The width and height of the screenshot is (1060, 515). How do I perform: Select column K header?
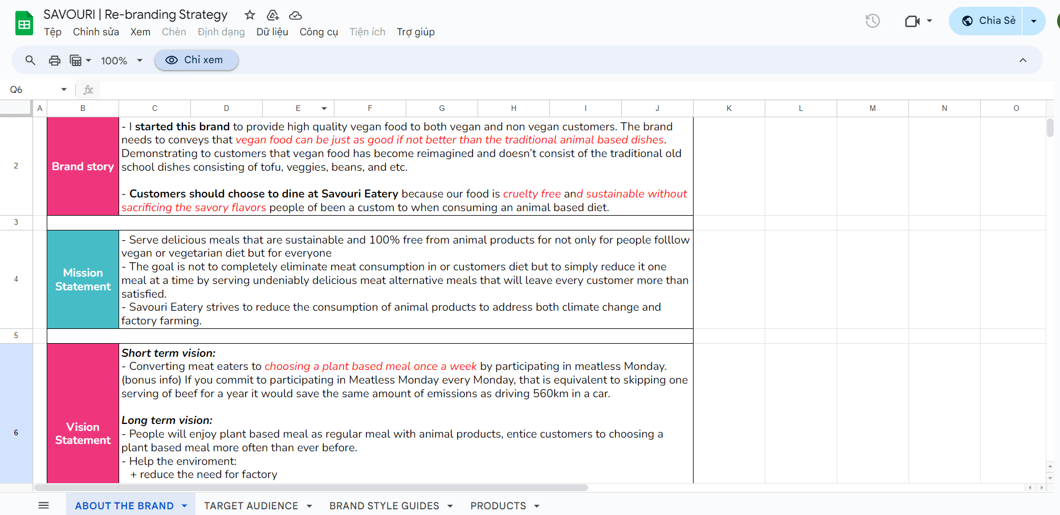(x=729, y=108)
